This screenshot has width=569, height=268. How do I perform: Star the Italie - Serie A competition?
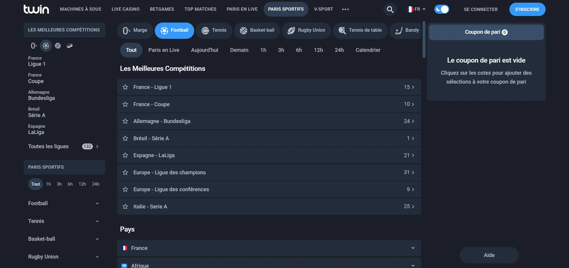[125, 207]
